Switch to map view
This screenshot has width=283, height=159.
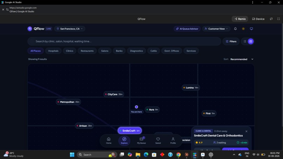[x=251, y=41]
